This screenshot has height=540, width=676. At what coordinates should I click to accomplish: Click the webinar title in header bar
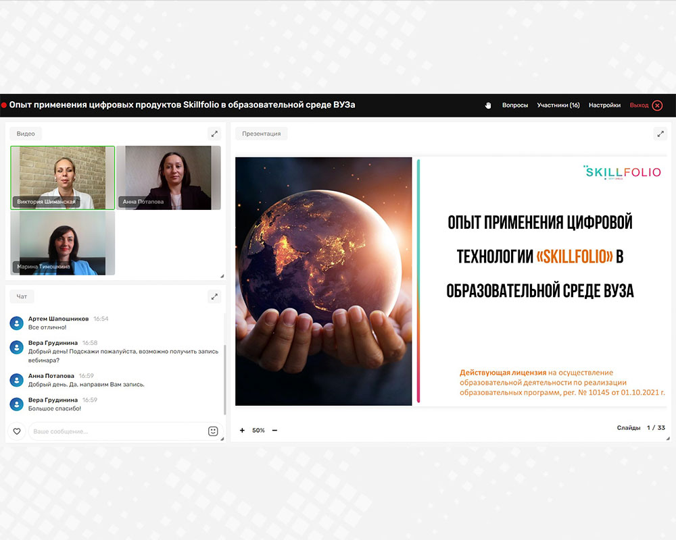[182, 105]
